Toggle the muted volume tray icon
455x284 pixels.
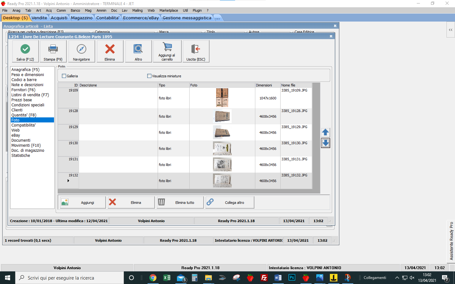[x=412, y=278]
